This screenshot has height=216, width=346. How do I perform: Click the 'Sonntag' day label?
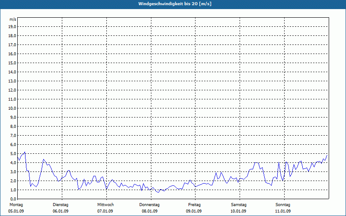(x=283, y=205)
